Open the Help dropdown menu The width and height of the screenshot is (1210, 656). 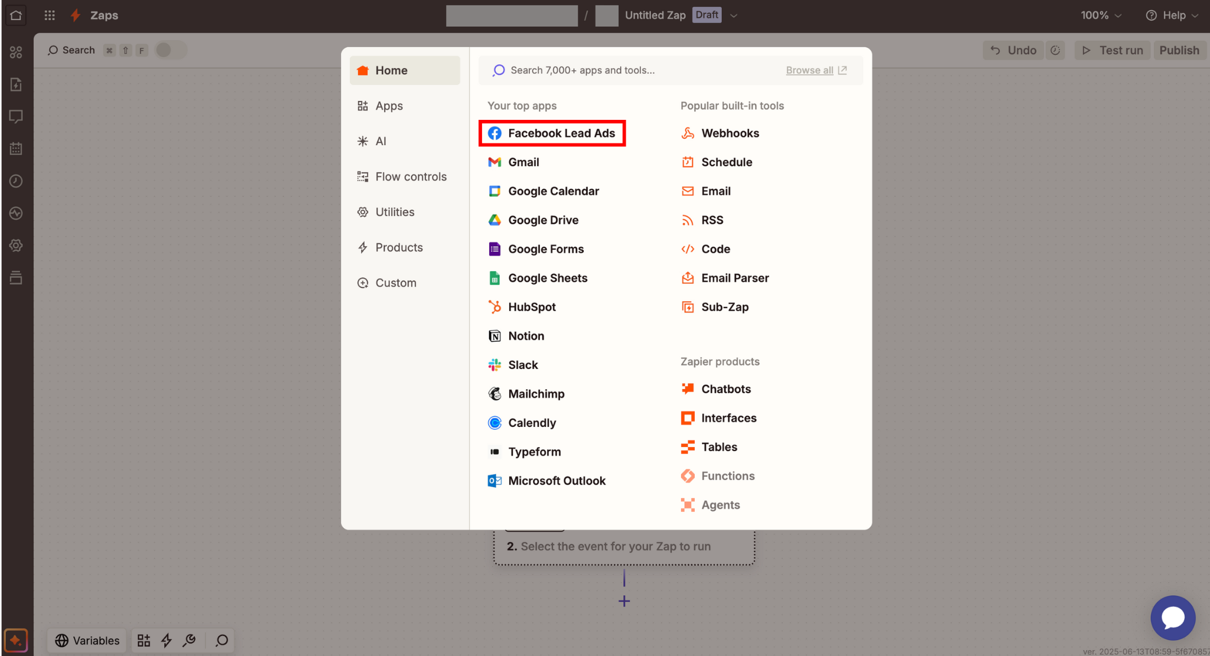pos(1172,15)
